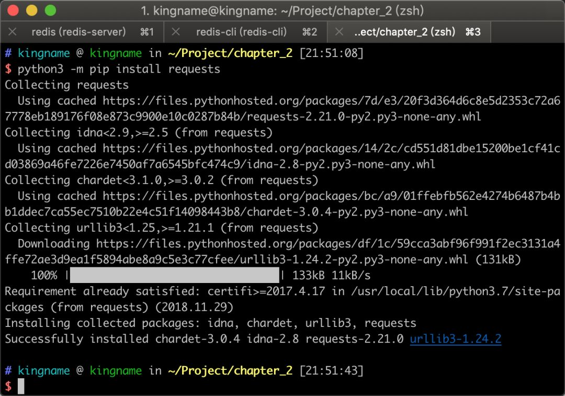This screenshot has height=396, width=565.
Task: Click the 'Collecting requests' output line
Action: tap(66, 85)
